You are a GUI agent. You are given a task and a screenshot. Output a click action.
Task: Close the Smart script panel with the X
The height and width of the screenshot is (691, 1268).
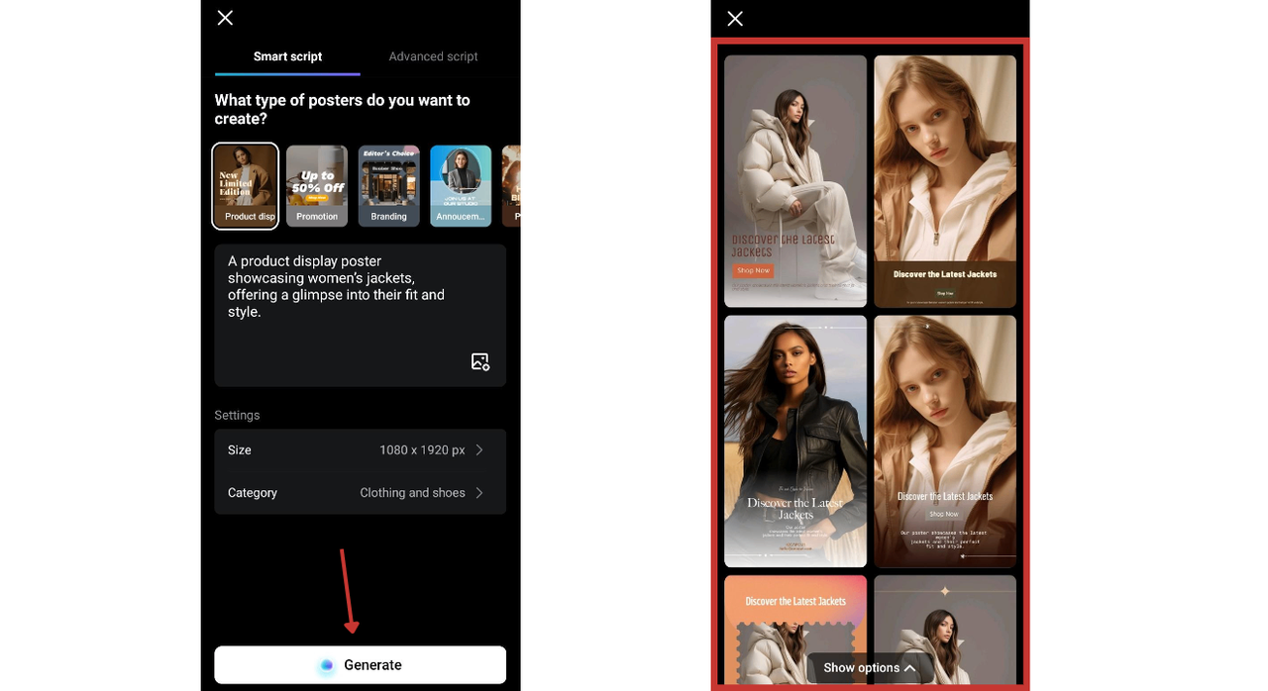coord(225,18)
